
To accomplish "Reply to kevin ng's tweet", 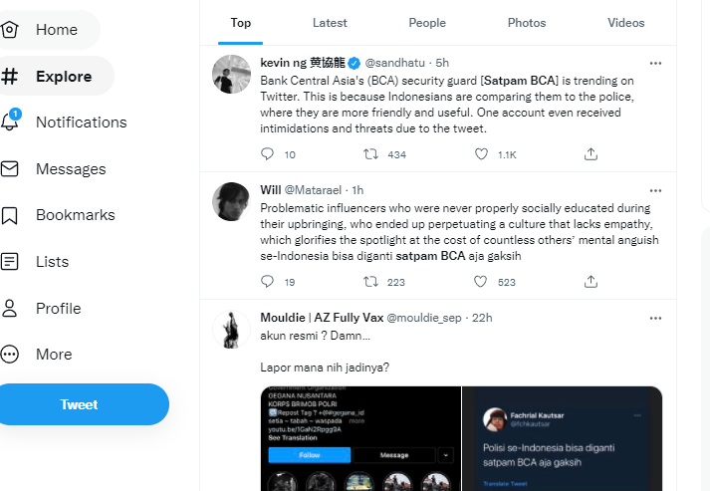I will [267, 154].
